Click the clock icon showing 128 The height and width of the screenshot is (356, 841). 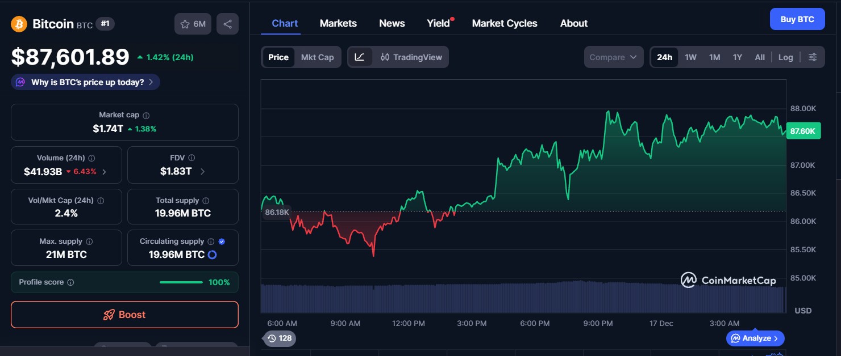278,338
